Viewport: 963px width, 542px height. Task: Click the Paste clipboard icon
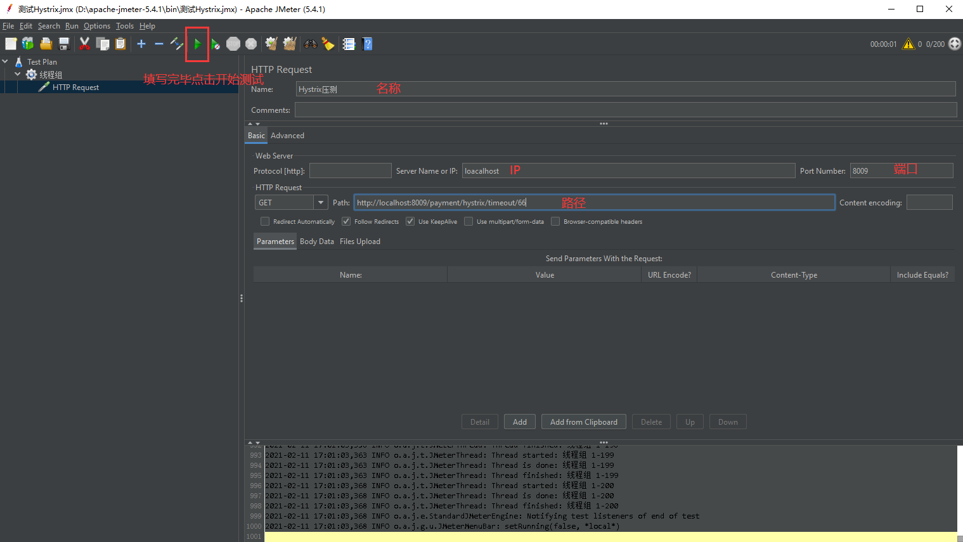pos(120,44)
